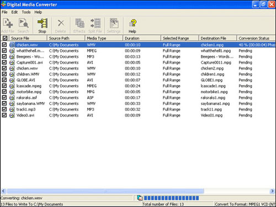The width and height of the screenshot is (276, 207).
Task: Click the status bar conversion icon
Action: click(140, 198)
